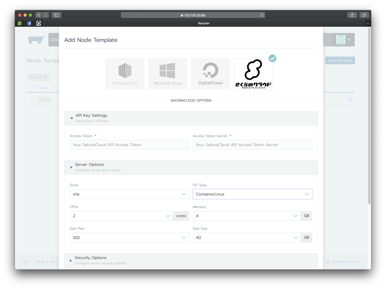Focus the Access Token Secret field
Viewport: 386px width, 289px height.
[252, 145]
